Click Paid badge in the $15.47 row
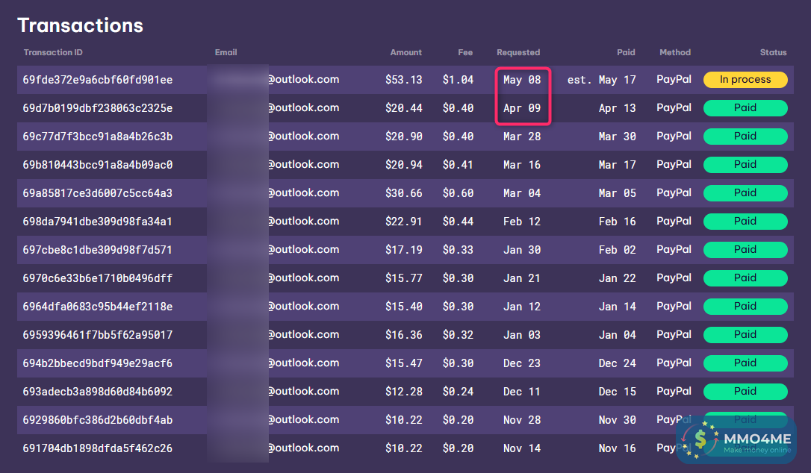 [745, 363]
